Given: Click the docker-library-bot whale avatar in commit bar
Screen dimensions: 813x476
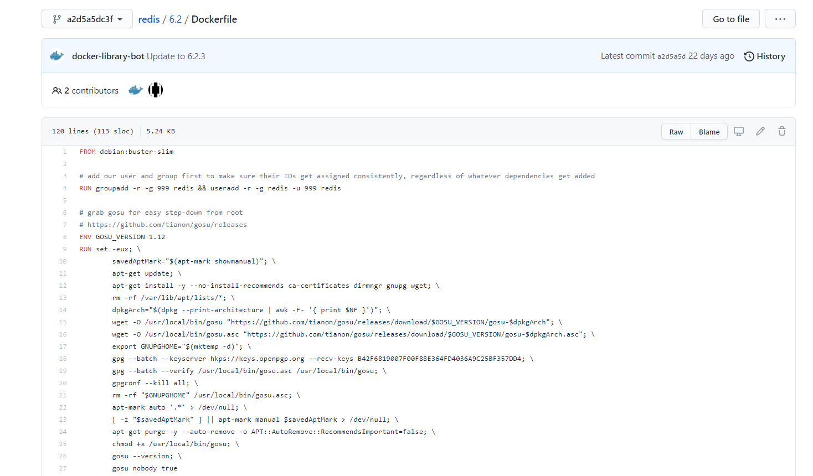Looking at the screenshot, I should 57,56.
